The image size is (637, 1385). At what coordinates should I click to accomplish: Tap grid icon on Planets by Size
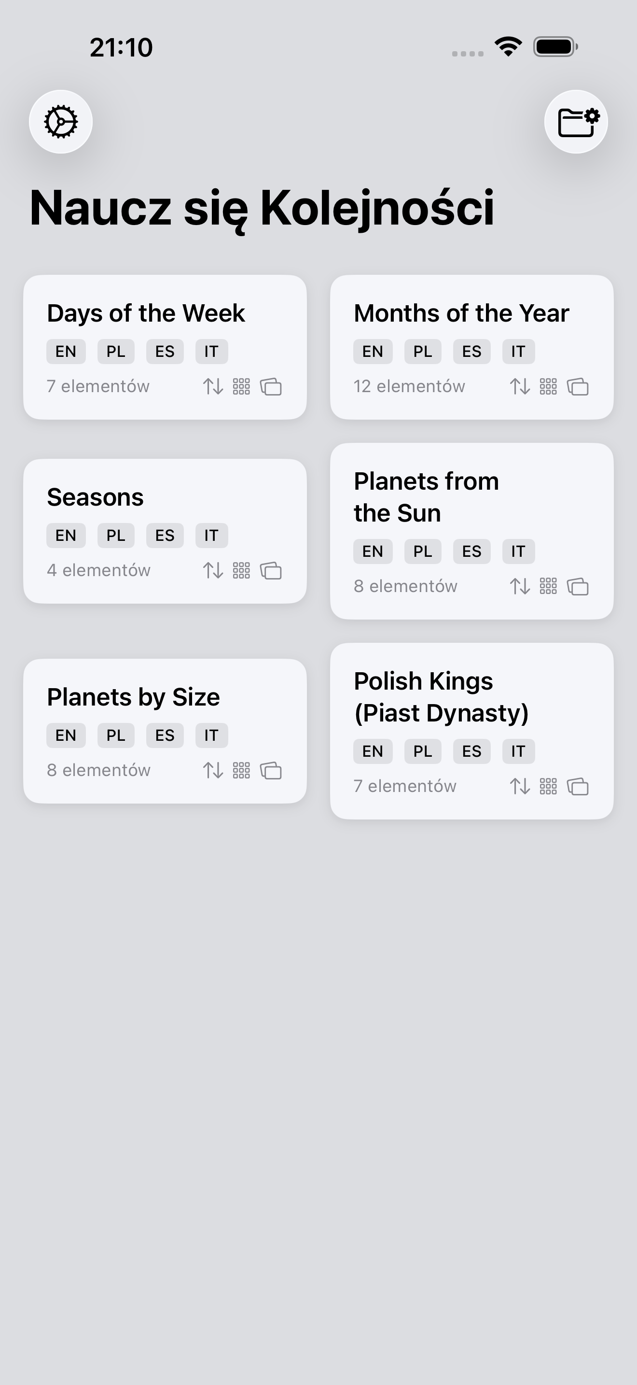coord(241,770)
